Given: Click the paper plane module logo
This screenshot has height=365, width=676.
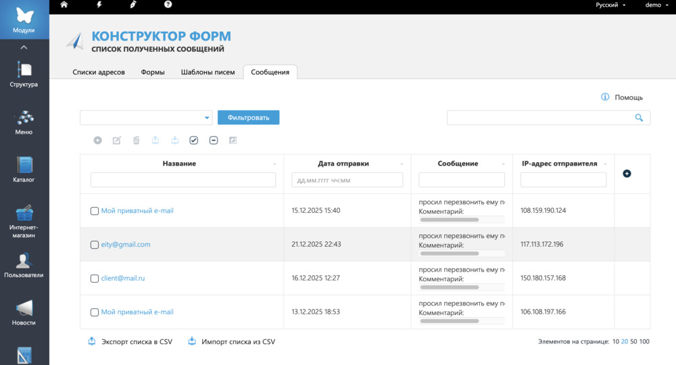Looking at the screenshot, I should click(76, 41).
